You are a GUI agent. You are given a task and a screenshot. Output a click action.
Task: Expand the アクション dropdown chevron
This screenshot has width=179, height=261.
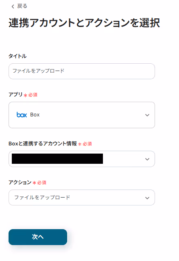pyautogui.click(x=147, y=198)
